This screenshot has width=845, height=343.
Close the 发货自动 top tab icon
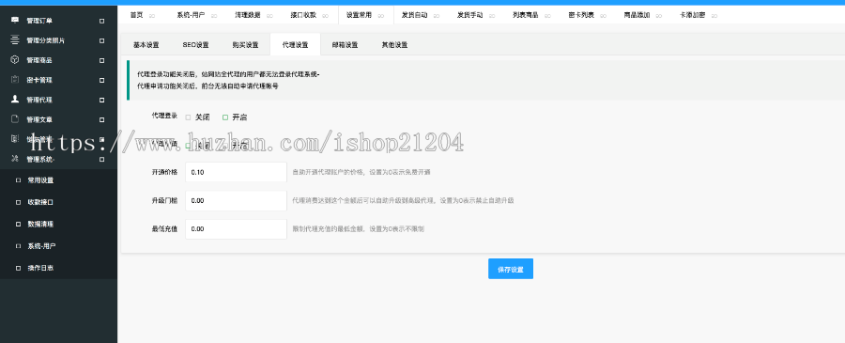click(437, 16)
